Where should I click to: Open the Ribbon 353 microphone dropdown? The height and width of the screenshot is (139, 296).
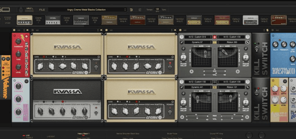coord(231,42)
